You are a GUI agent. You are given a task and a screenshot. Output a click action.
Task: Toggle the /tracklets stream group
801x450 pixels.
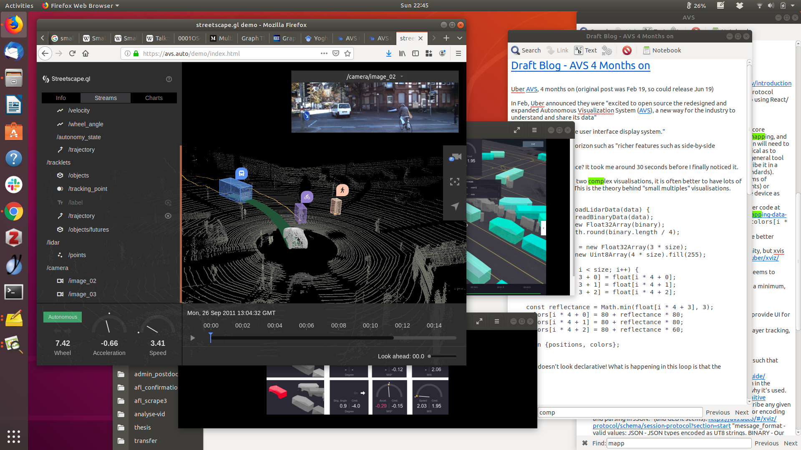58,162
